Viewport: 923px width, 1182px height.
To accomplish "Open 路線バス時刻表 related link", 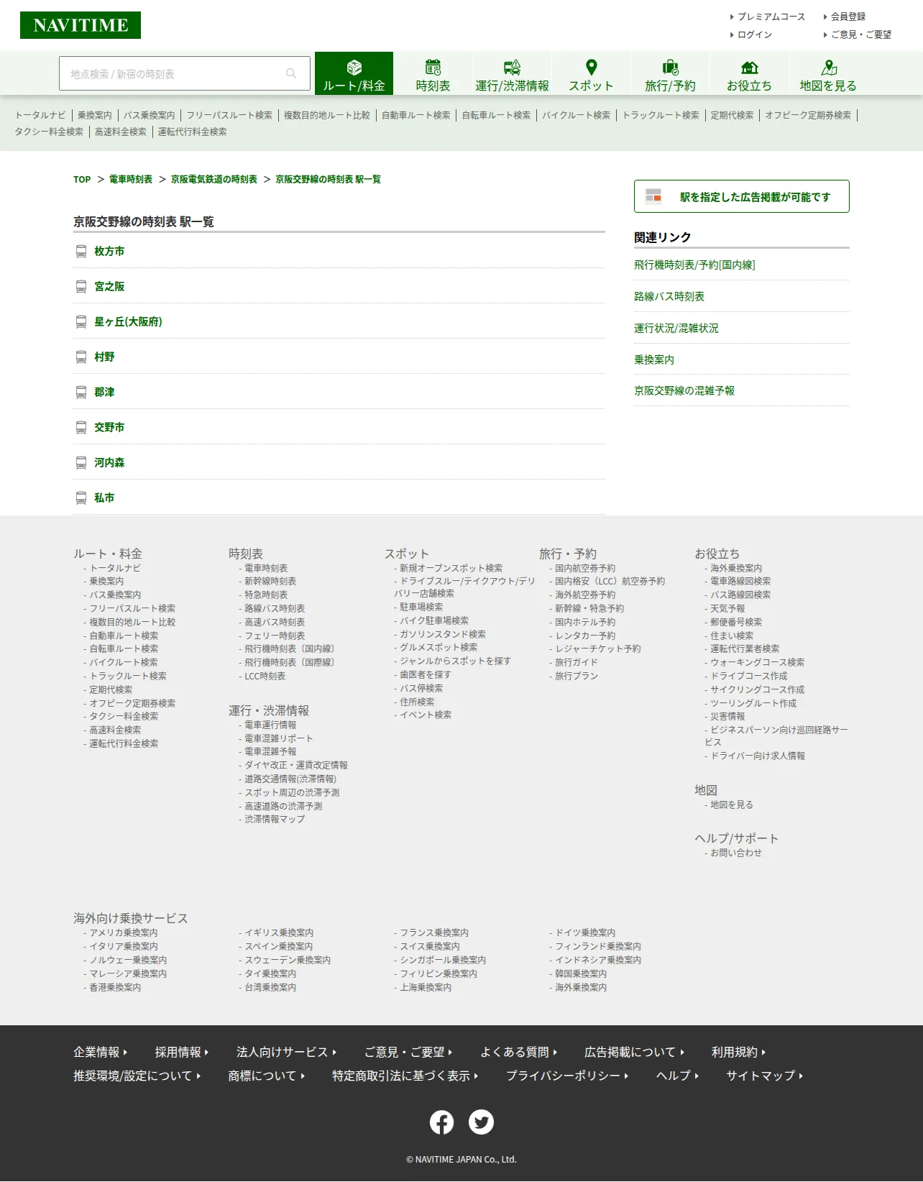I will pos(669,297).
